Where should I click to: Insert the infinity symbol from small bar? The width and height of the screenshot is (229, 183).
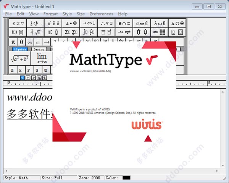click(x=30, y=42)
